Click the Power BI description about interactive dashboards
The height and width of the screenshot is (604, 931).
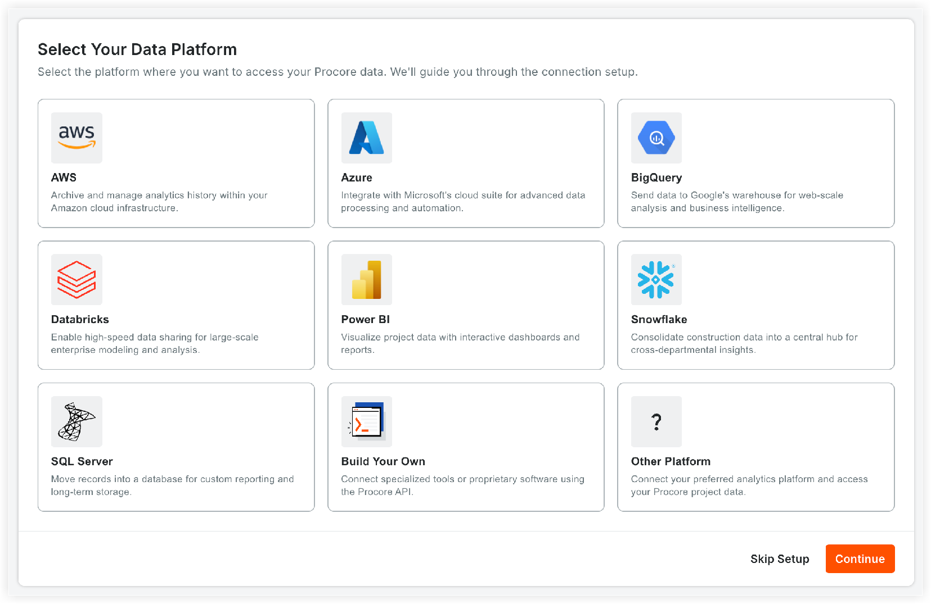[460, 343]
